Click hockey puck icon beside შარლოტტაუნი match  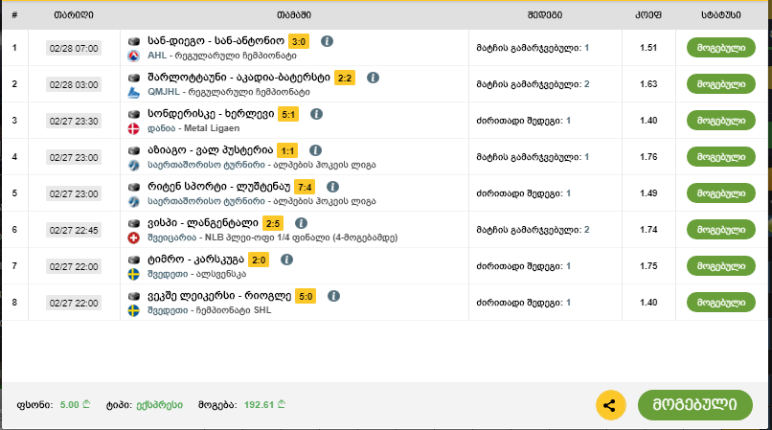pos(134,78)
